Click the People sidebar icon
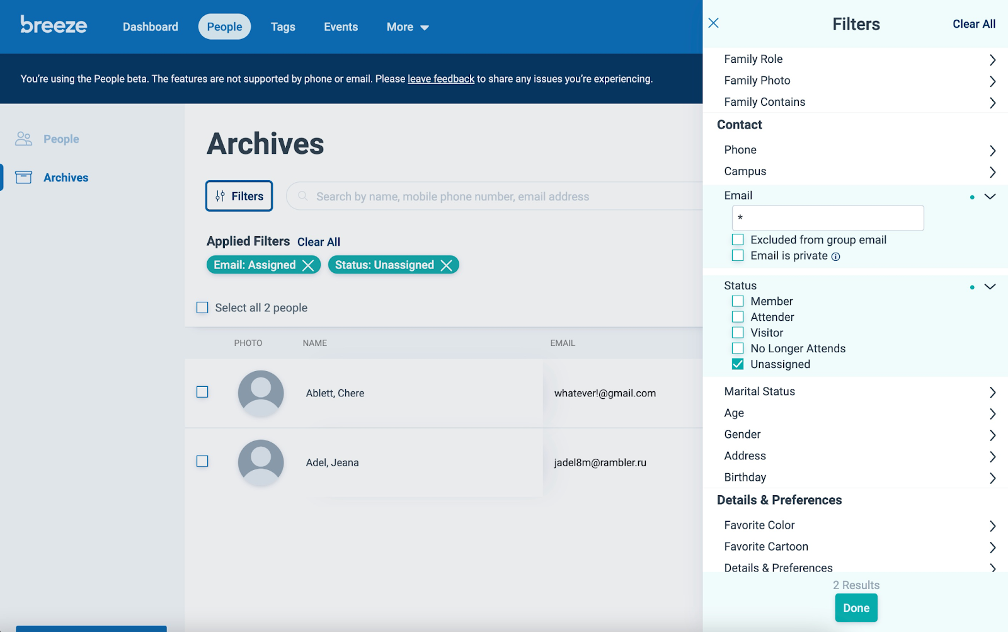 click(x=24, y=139)
